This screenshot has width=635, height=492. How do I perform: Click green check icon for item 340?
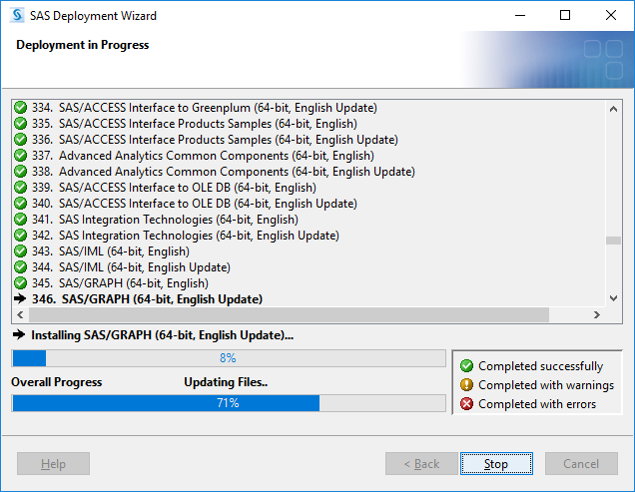(20, 204)
